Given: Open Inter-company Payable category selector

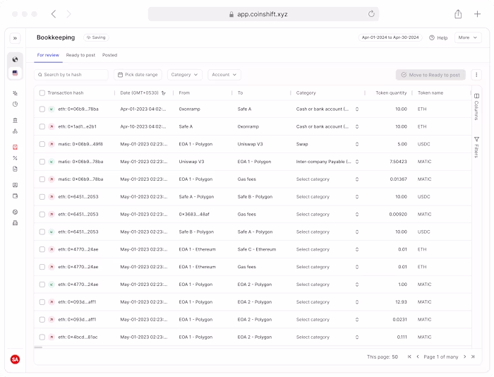Looking at the screenshot, I should click(327, 162).
